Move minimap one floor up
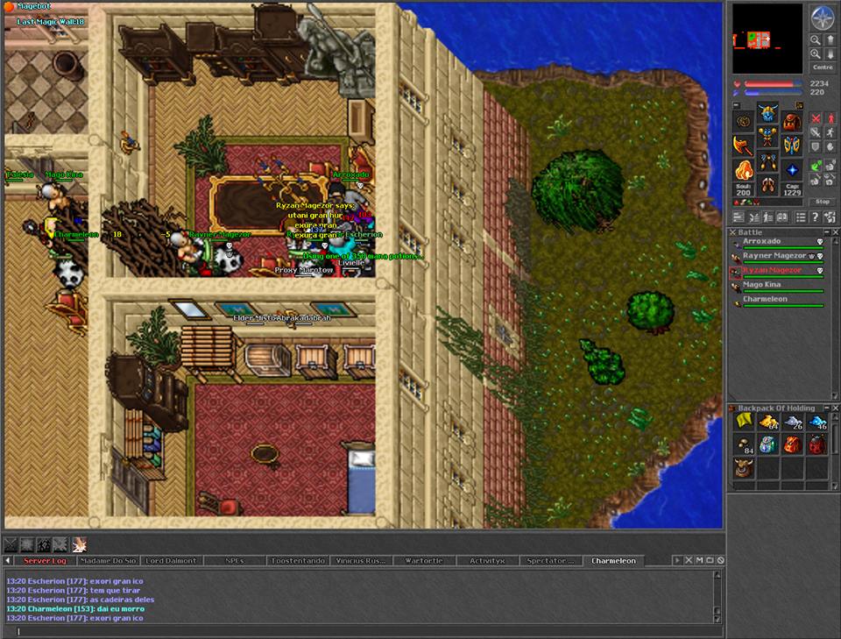Screen dimensions: 841x639 830,39
